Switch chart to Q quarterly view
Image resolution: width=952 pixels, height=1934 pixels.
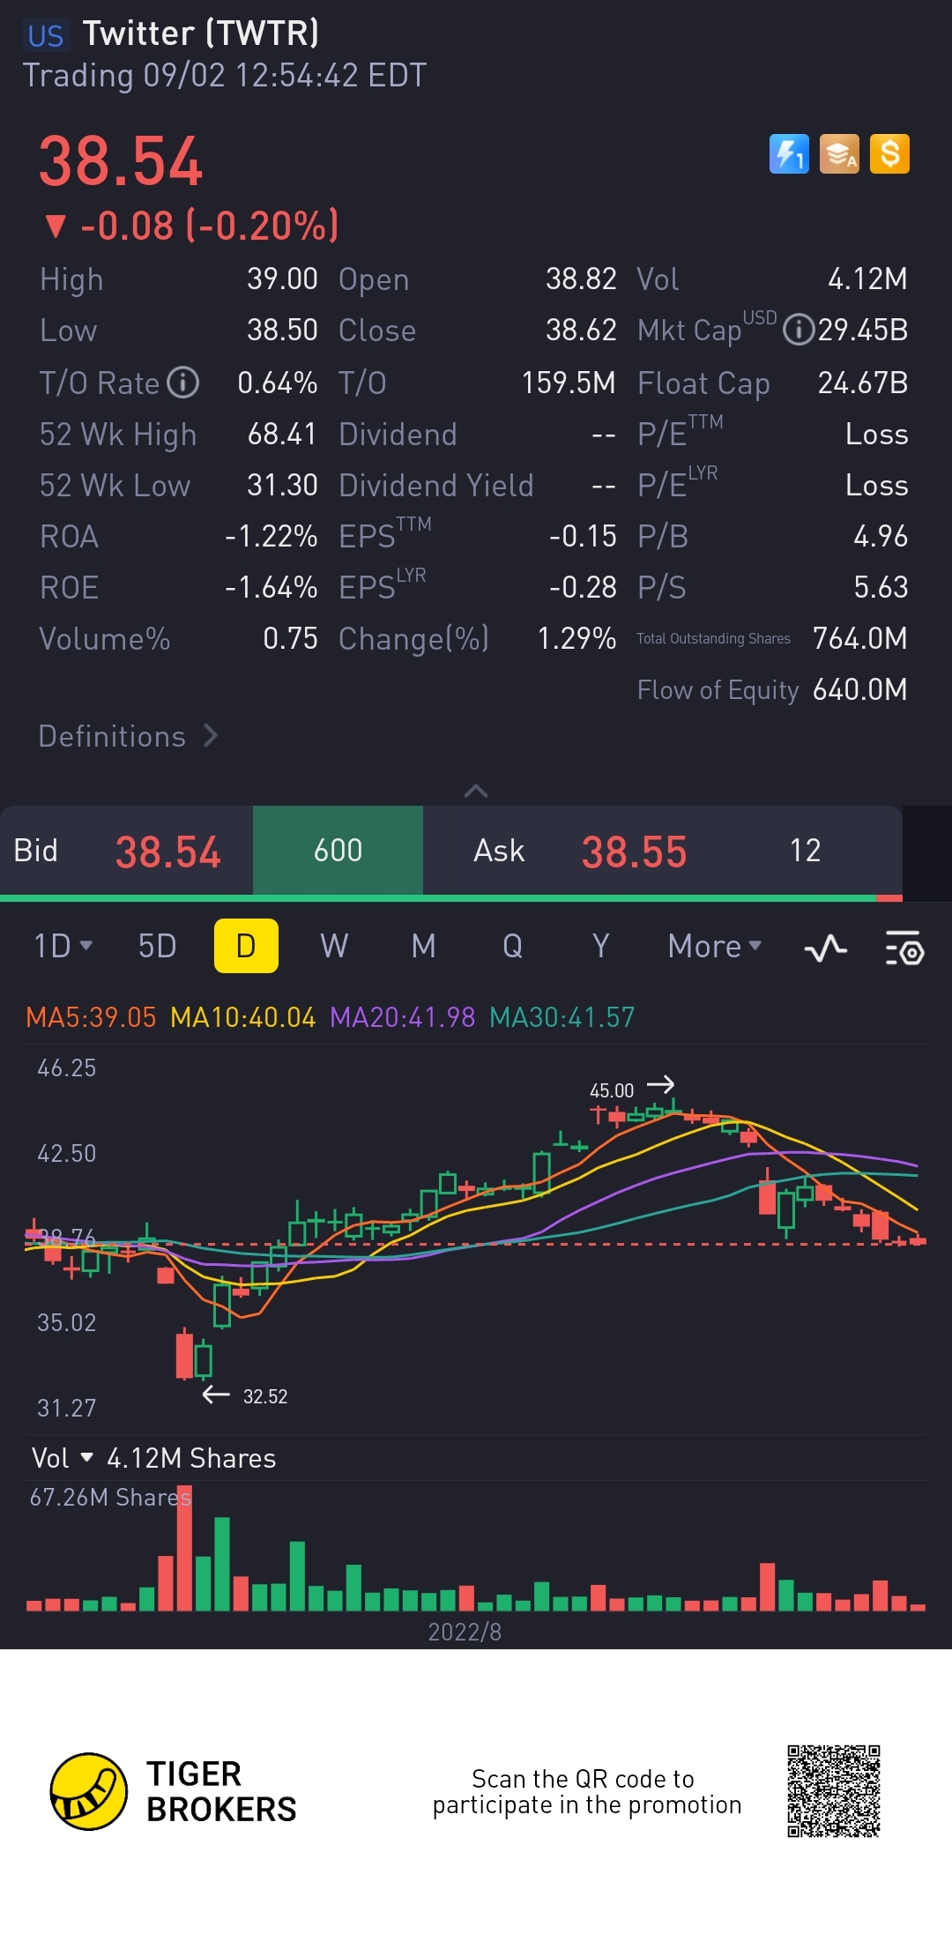click(512, 946)
